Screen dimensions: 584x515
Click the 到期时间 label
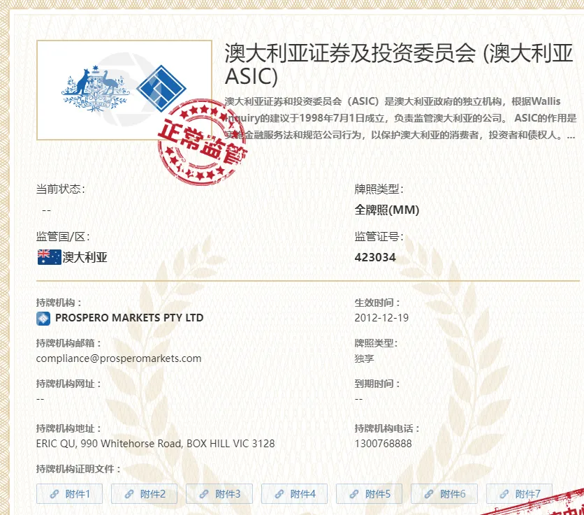[x=377, y=384]
